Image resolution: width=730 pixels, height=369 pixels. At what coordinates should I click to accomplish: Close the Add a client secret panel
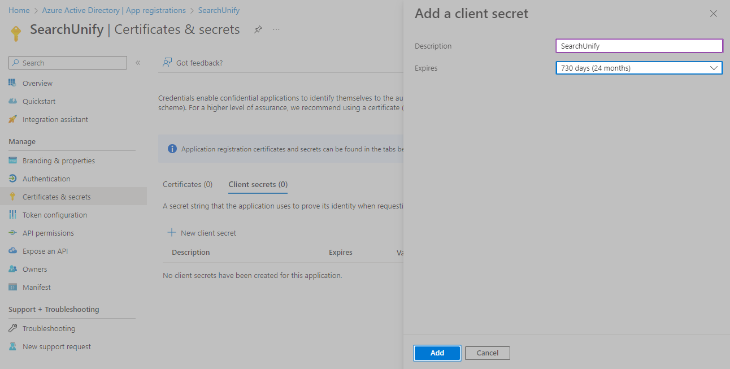point(714,14)
